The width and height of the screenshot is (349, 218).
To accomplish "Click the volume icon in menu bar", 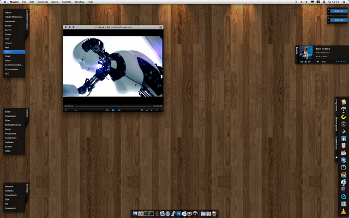I will pos(306,2).
